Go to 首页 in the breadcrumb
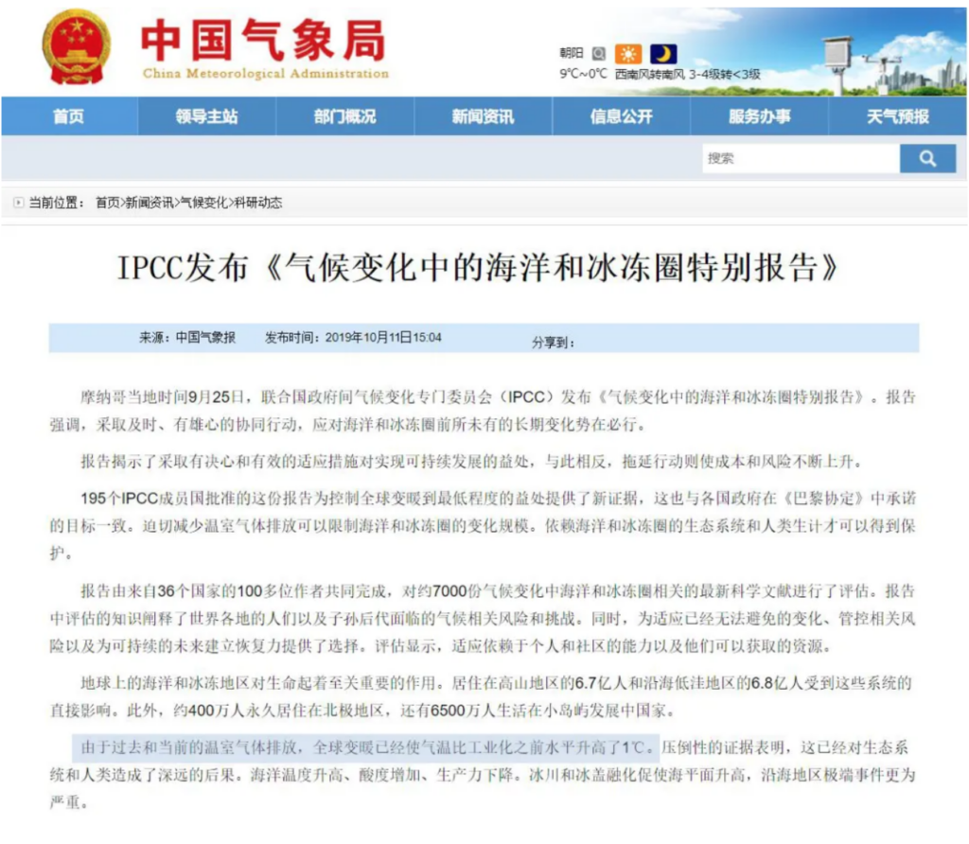Screen dimensions: 969x844 tap(108, 202)
